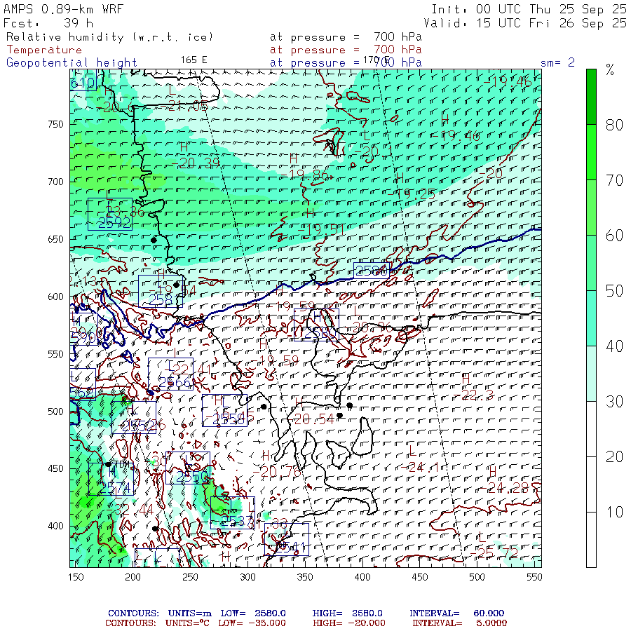Click the colorbar tick label 80

tap(614, 125)
